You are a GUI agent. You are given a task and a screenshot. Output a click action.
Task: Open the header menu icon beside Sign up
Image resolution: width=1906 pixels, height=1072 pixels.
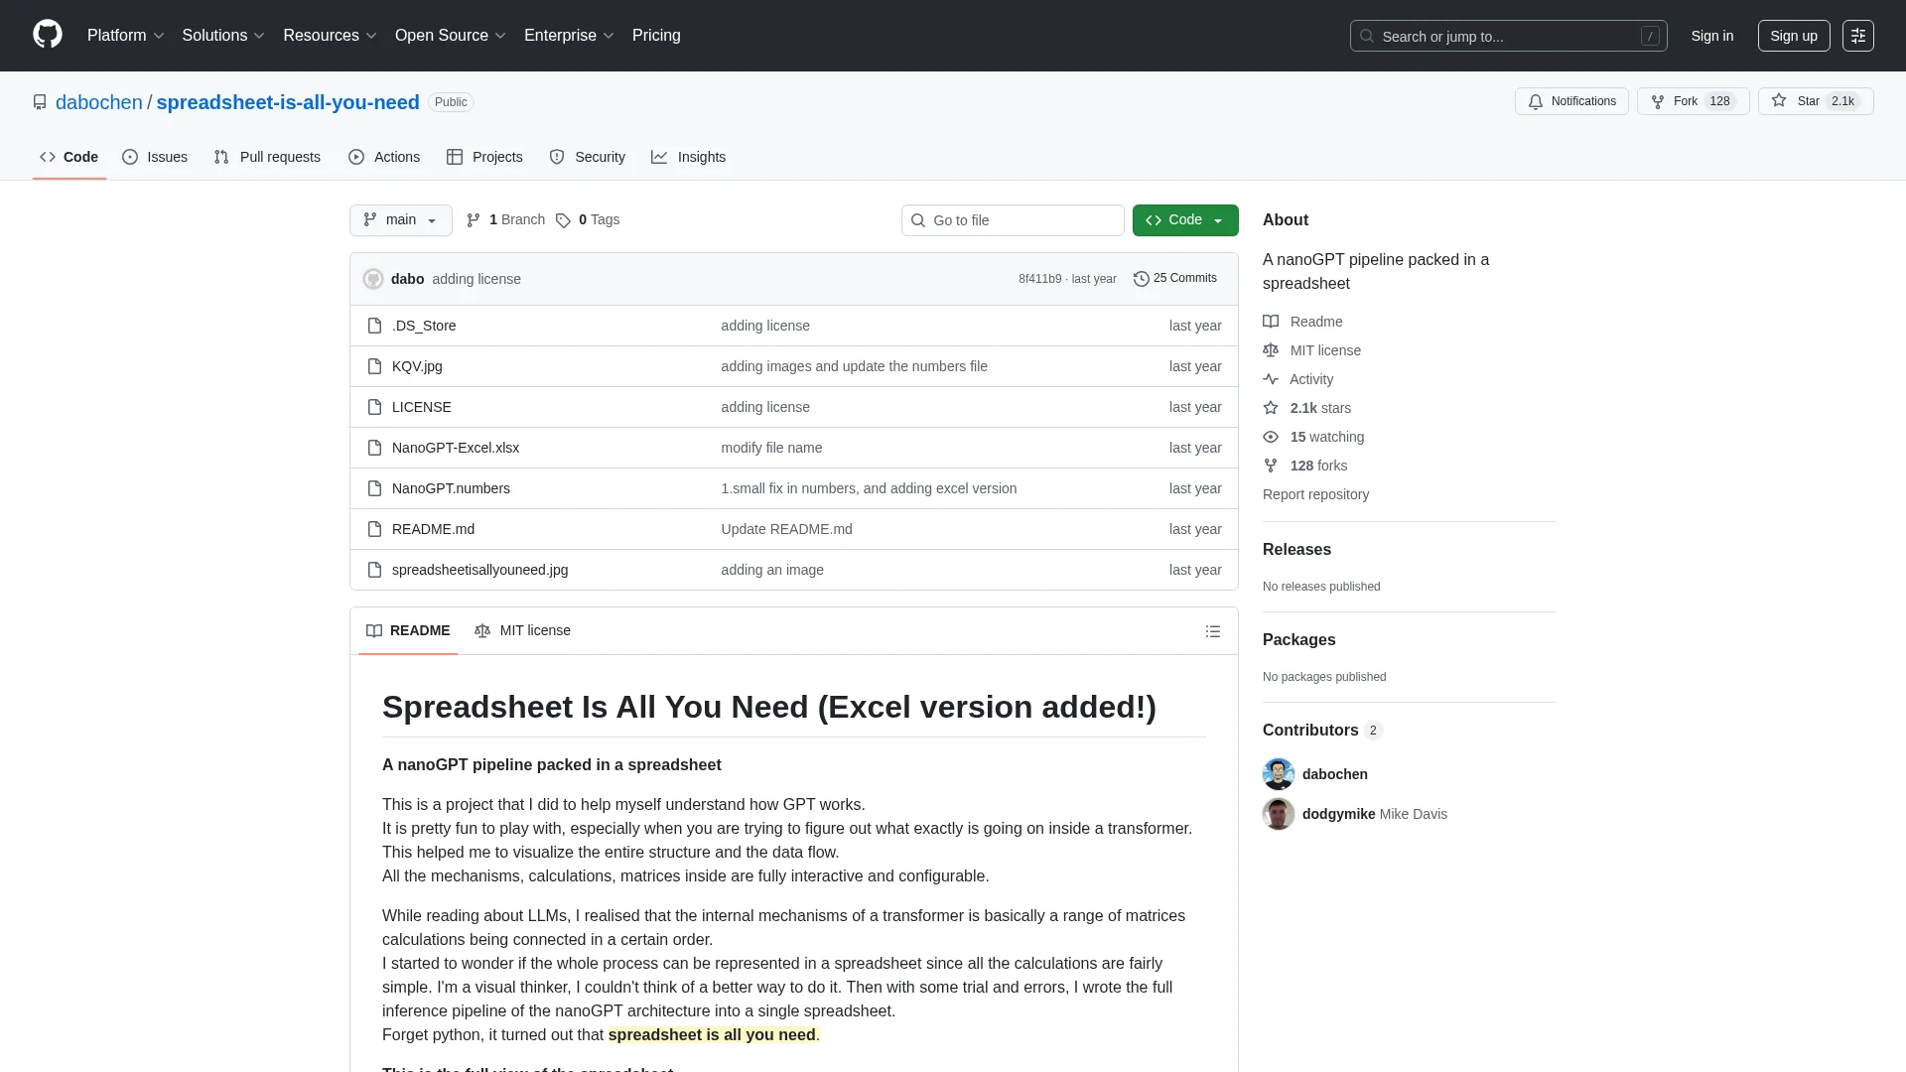tap(1857, 36)
